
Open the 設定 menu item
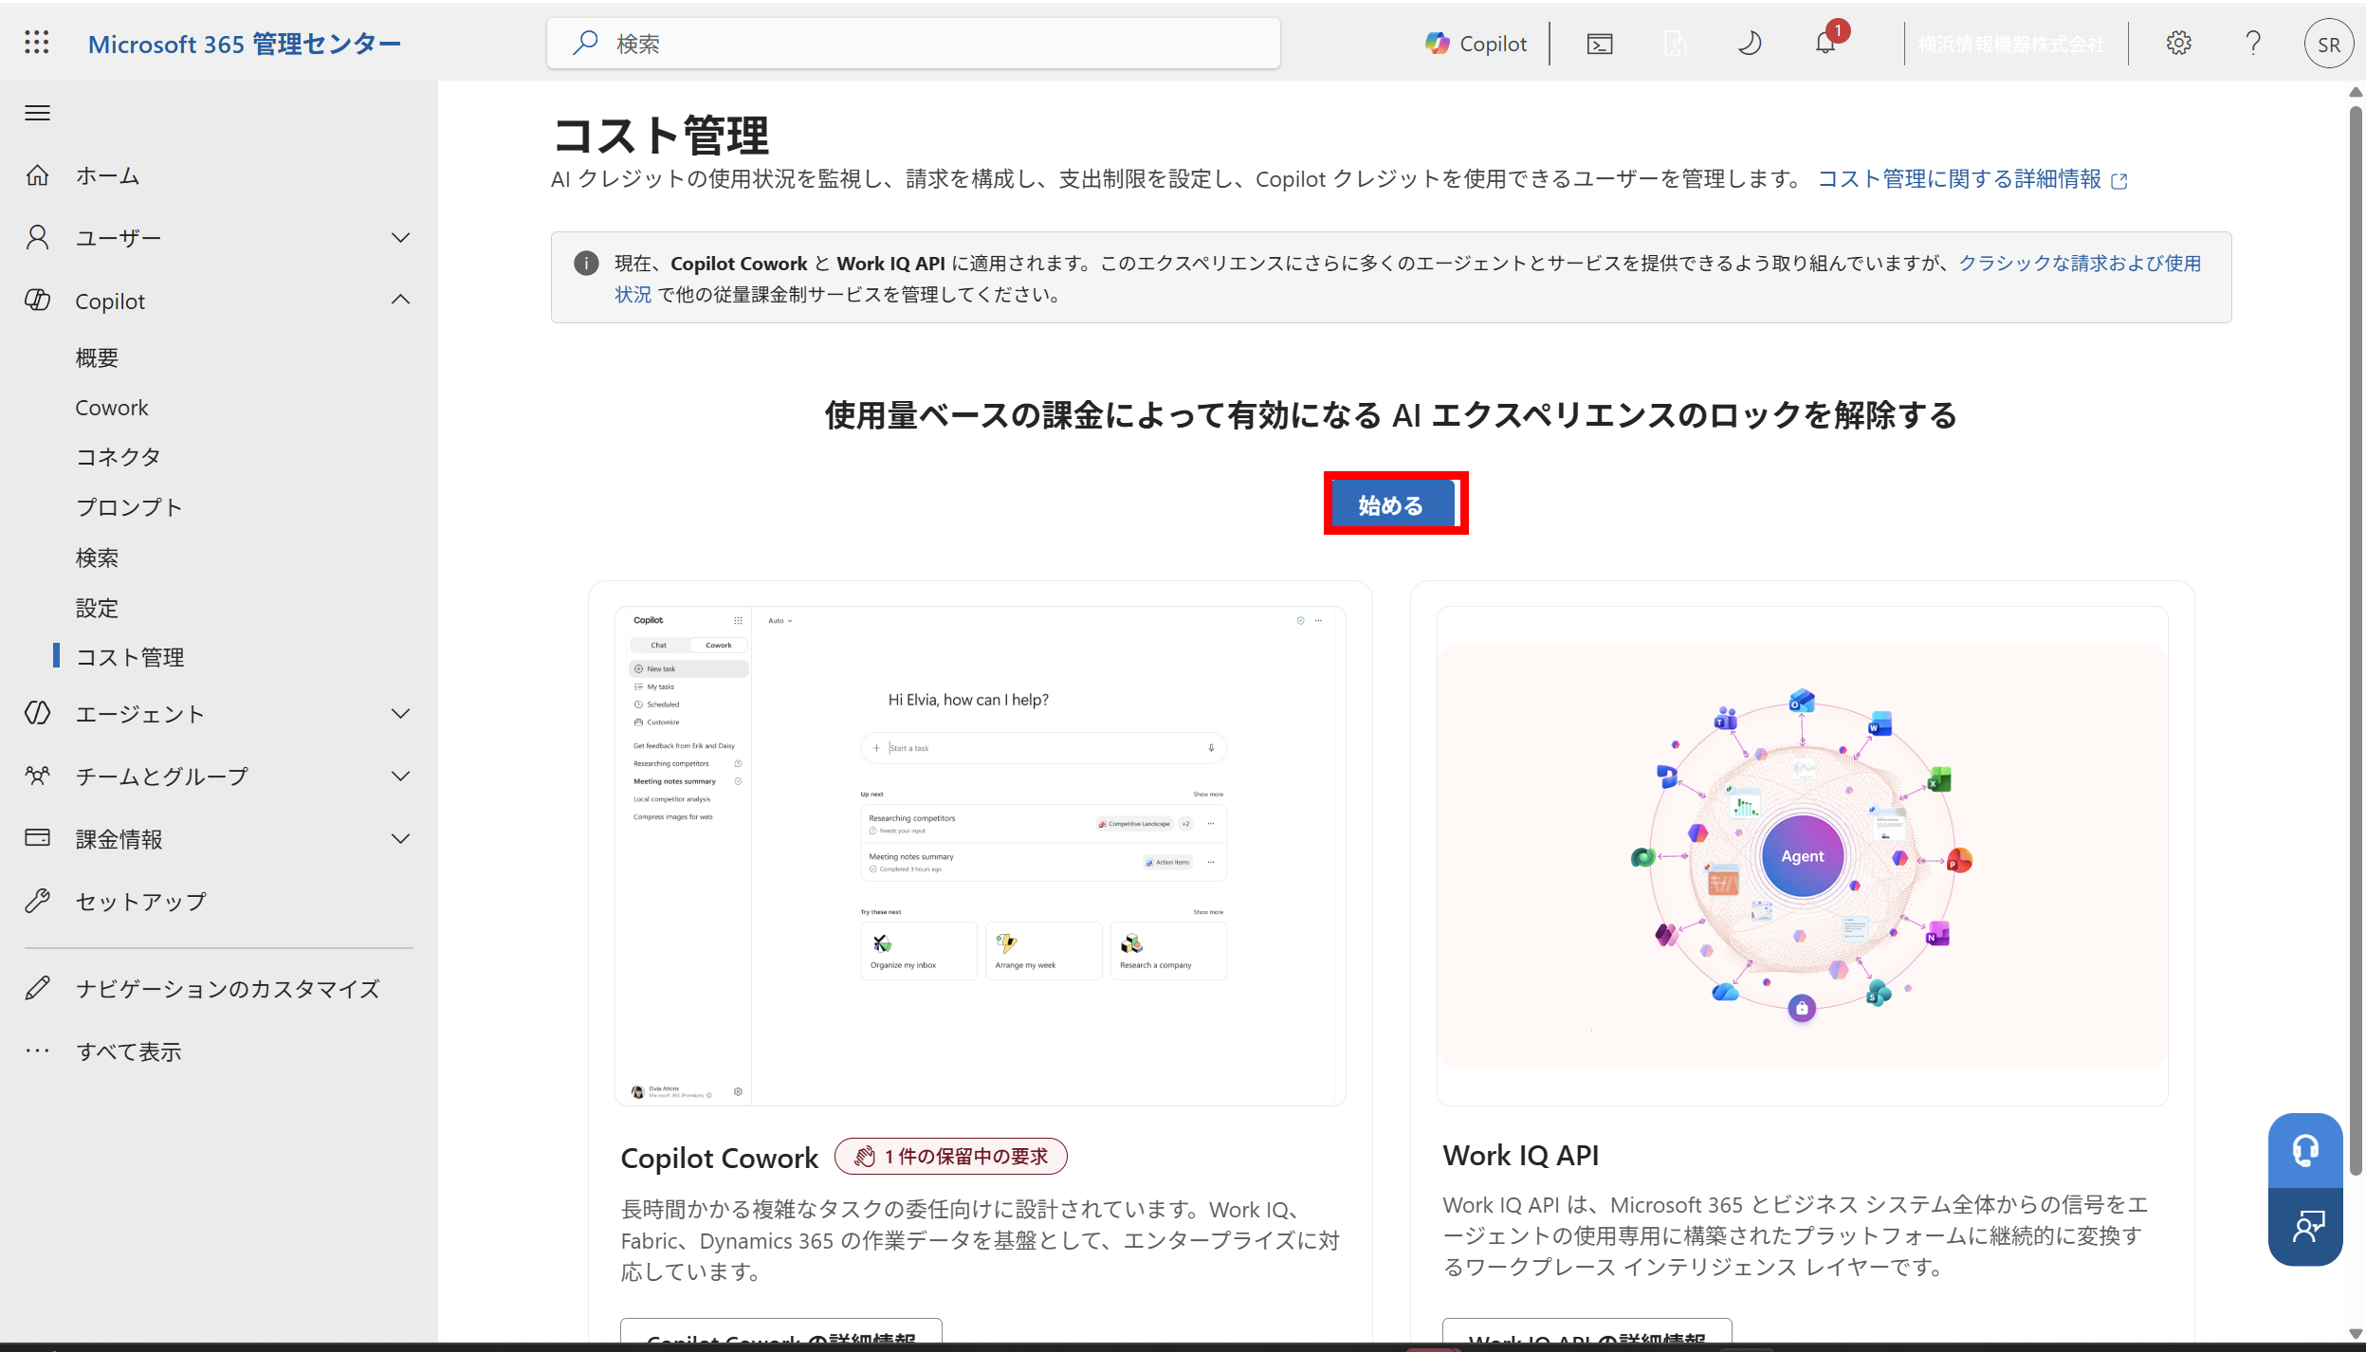pos(97,608)
